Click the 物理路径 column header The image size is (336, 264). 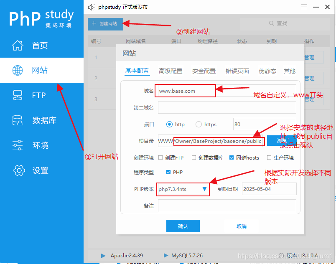click(x=207, y=41)
